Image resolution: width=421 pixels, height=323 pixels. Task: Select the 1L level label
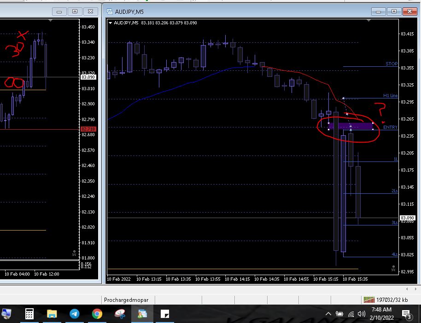pos(396,159)
